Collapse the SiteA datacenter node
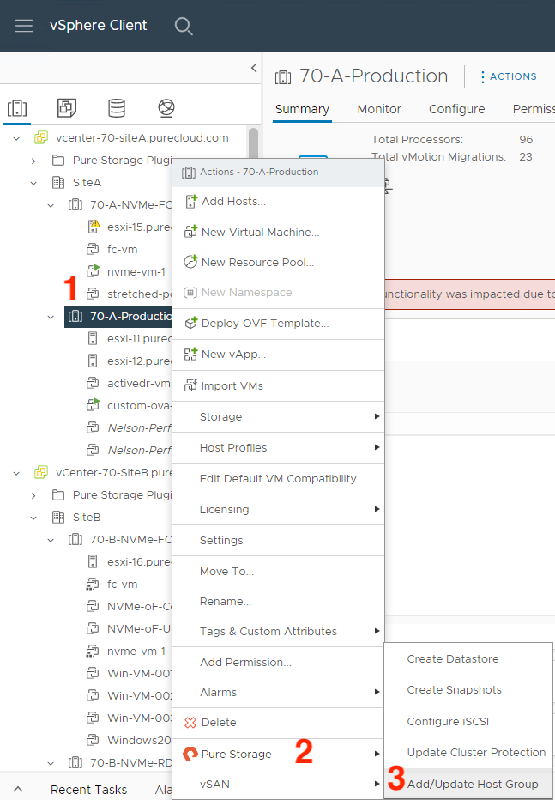The height and width of the screenshot is (800, 555). (33, 183)
